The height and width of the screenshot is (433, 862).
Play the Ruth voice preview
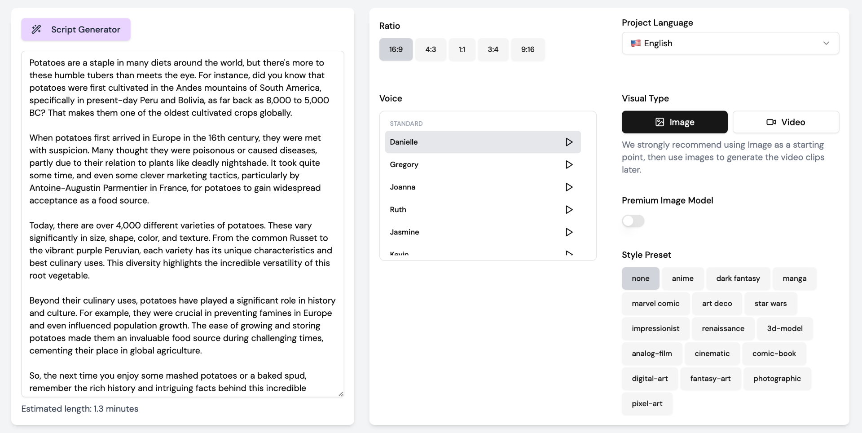(569, 209)
